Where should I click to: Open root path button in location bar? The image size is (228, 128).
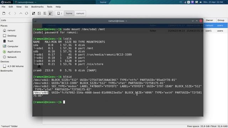tap(59, 14)
